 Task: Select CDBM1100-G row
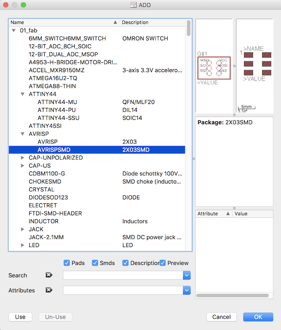pos(97,174)
